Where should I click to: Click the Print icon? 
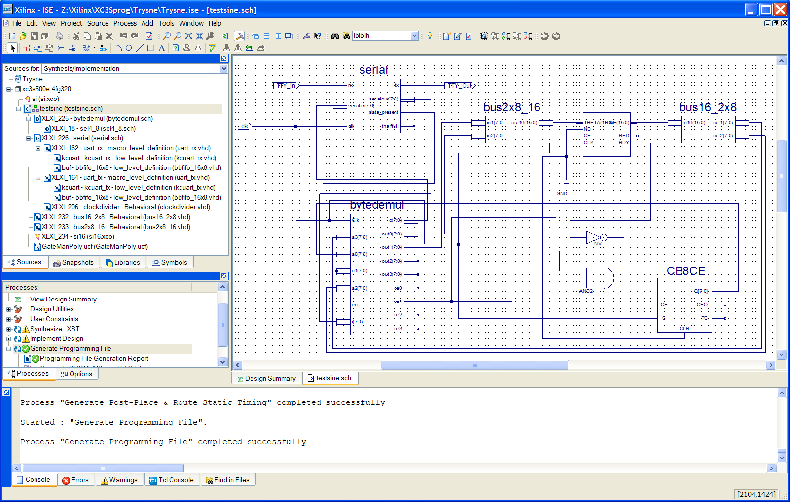(x=60, y=36)
